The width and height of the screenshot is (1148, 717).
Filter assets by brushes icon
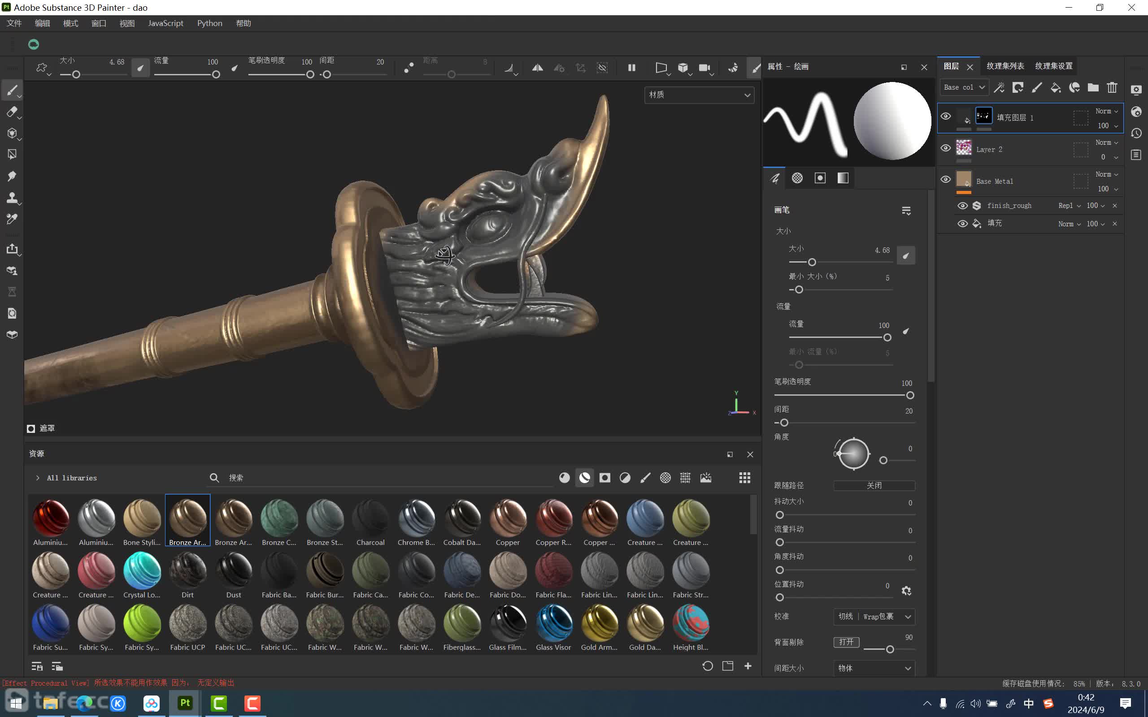coord(645,478)
